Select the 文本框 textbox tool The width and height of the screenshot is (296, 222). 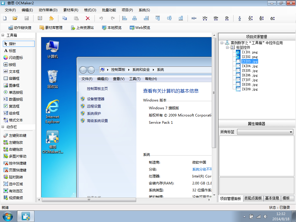[x=12, y=72]
